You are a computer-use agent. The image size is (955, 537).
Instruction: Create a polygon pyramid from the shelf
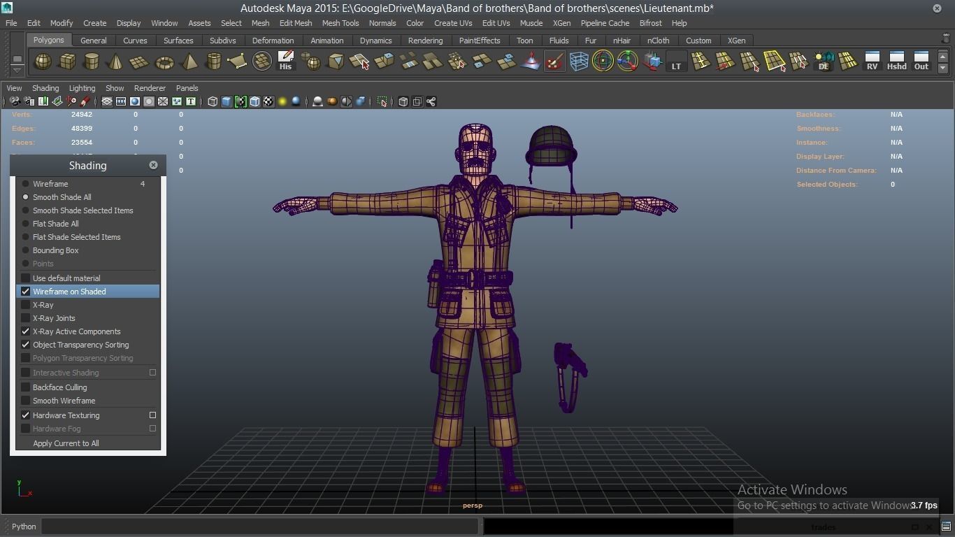point(189,62)
